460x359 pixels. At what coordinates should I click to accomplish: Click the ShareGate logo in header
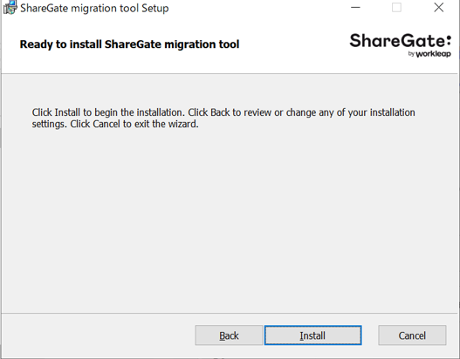coord(400,44)
